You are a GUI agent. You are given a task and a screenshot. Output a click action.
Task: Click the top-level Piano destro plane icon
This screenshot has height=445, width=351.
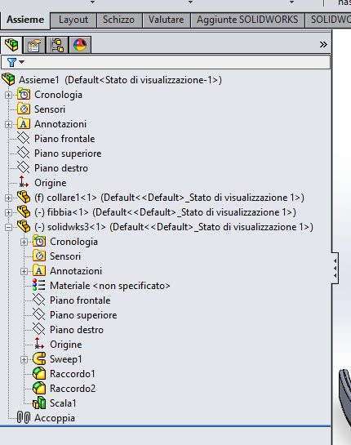pos(24,167)
